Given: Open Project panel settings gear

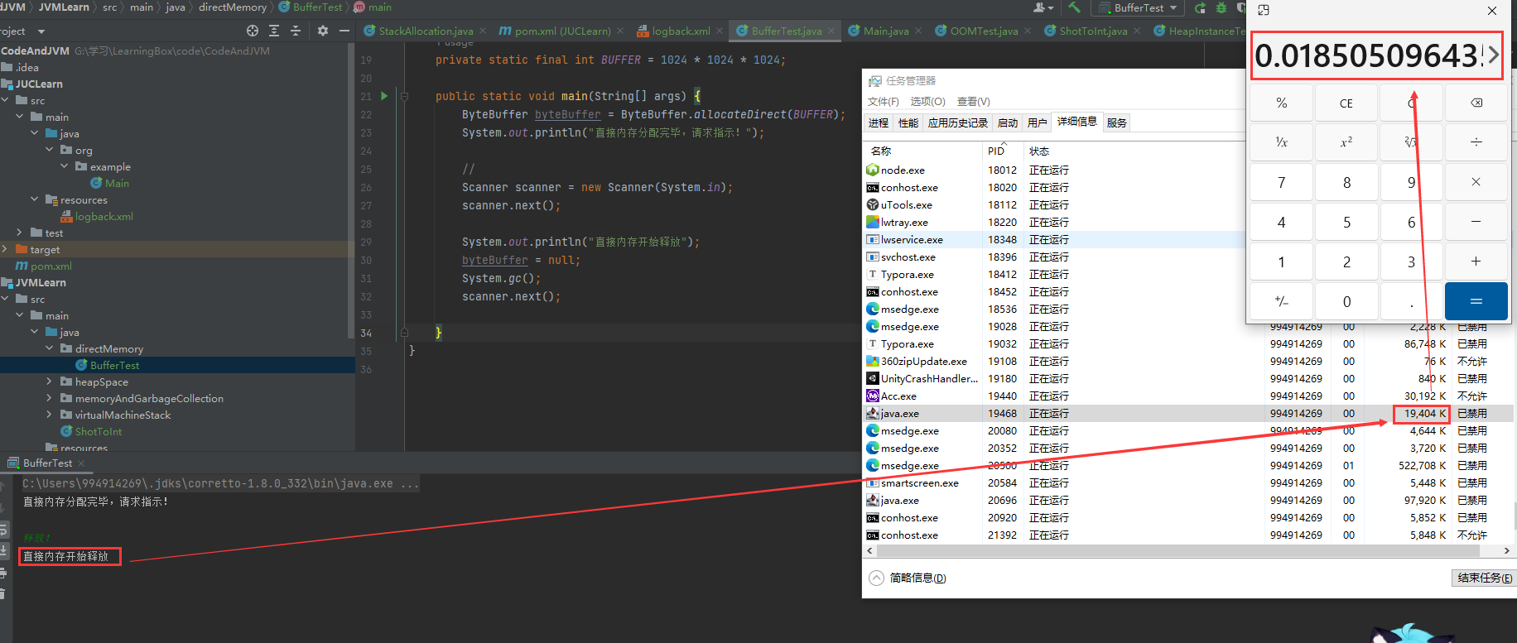Looking at the screenshot, I should tap(323, 31).
